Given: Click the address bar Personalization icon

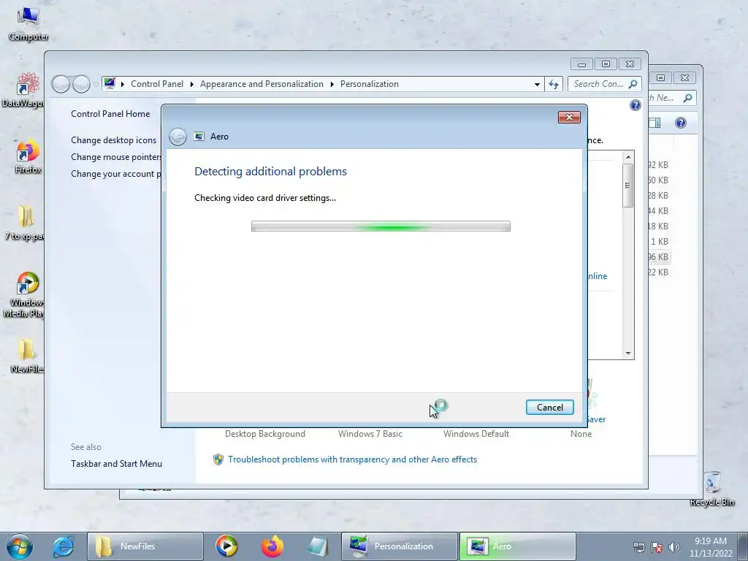Looking at the screenshot, I should click(x=110, y=83).
